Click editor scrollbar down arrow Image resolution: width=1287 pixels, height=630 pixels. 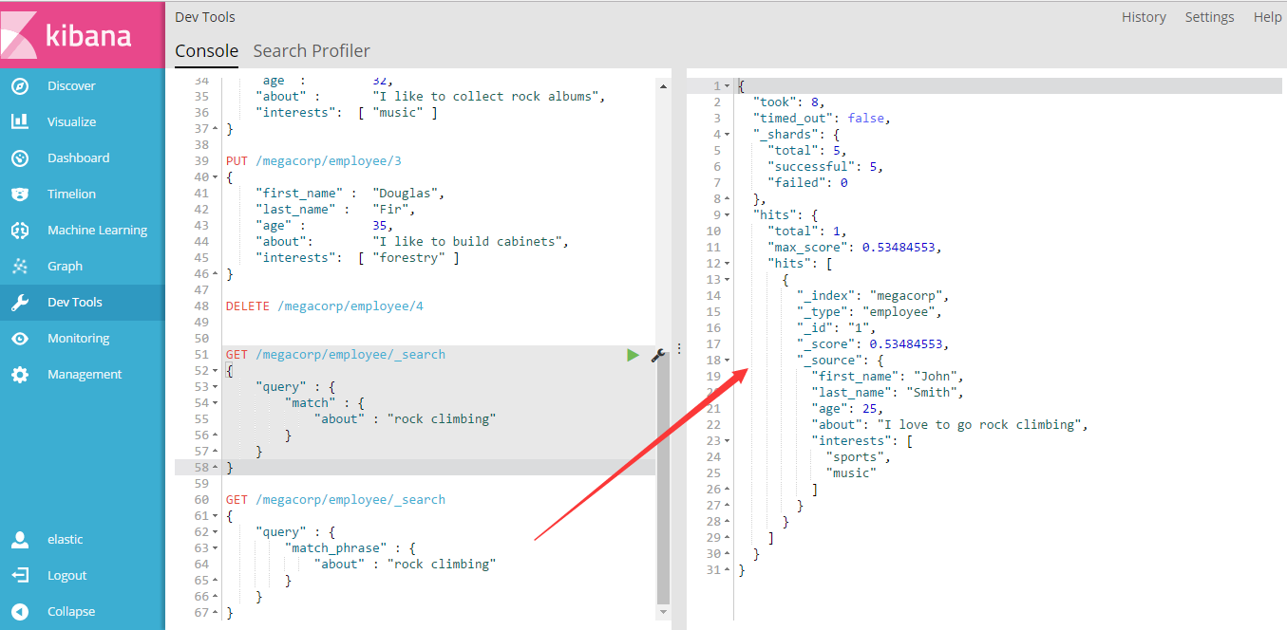[662, 613]
